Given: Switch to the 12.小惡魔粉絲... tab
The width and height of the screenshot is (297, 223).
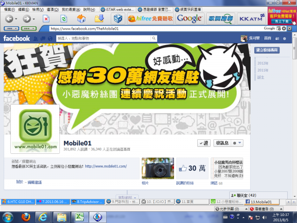Looking at the screenshot, I should [227, 202].
